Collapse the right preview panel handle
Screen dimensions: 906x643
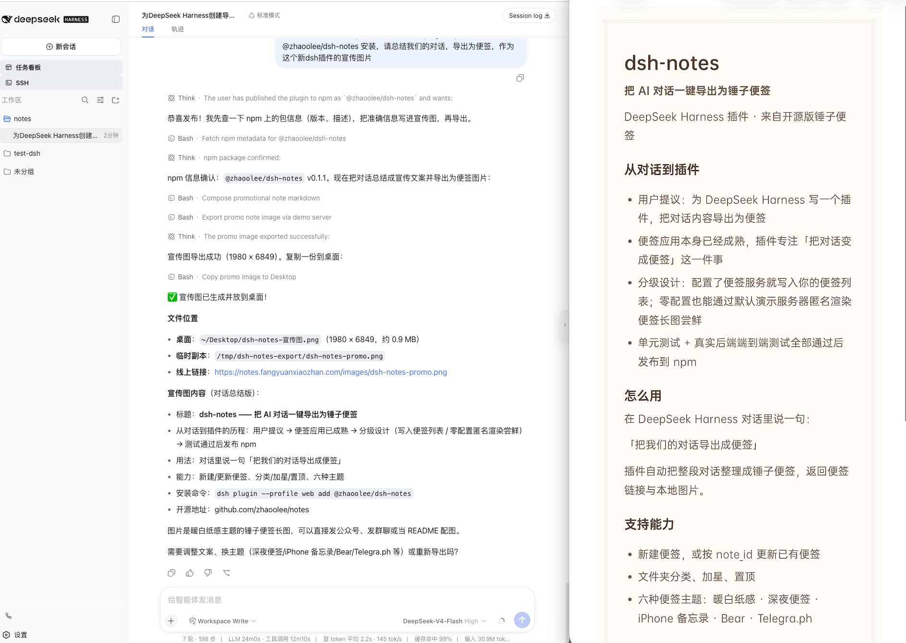tap(564, 325)
